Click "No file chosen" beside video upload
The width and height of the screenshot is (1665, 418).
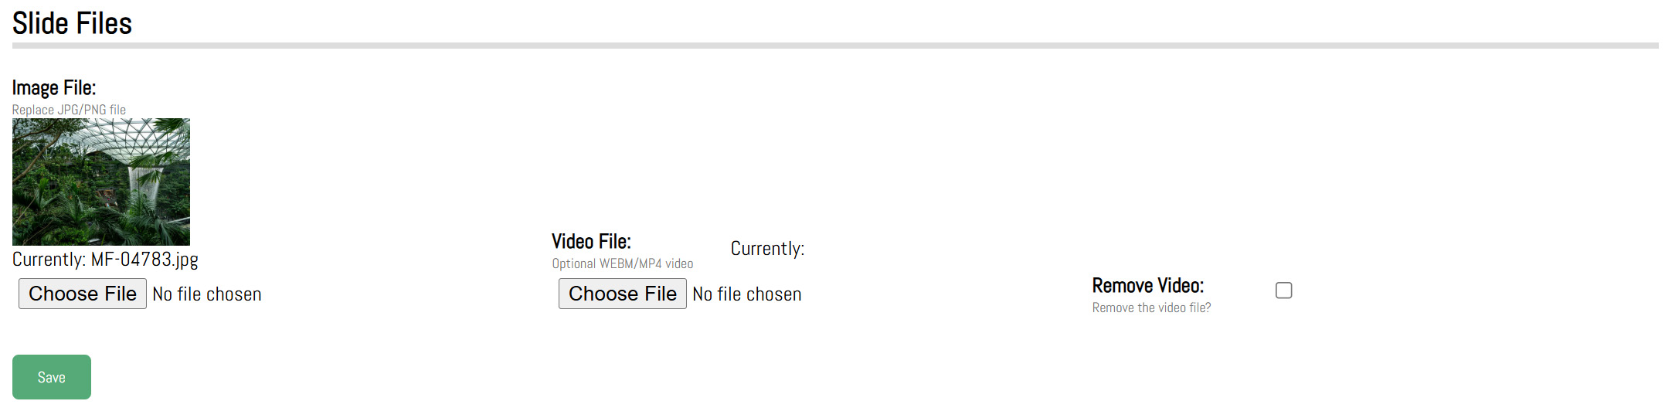pyautogui.click(x=747, y=295)
